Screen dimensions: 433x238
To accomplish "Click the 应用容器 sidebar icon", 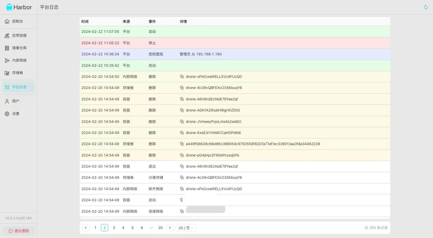I will click(7, 36).
